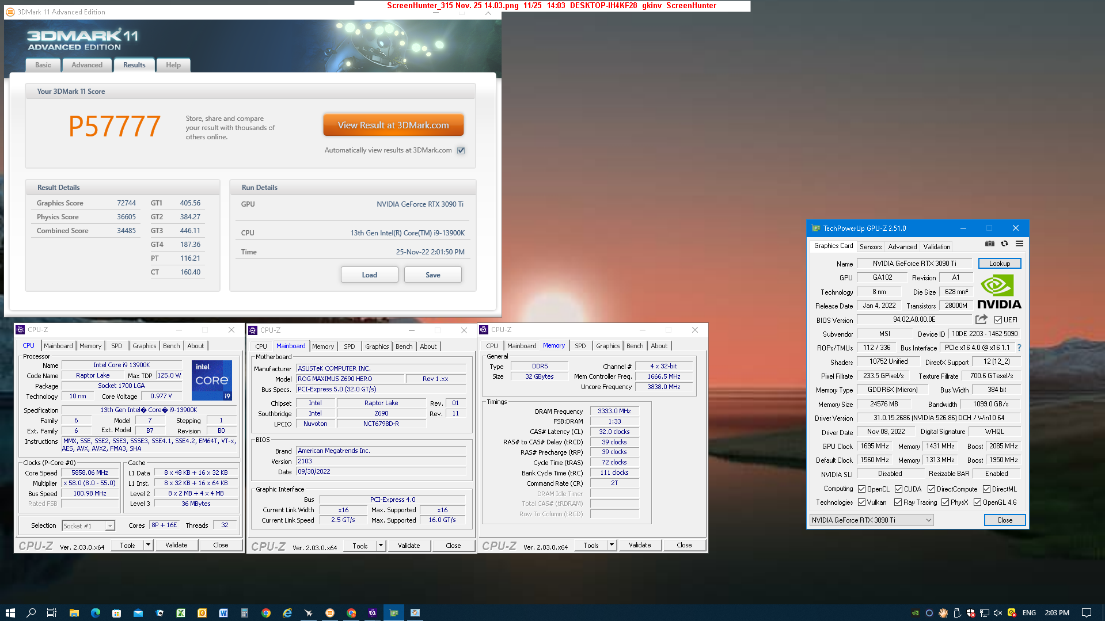Switch to GPU-Z taskbar icon
Image resolution: width=1105 pixels, height=621 pixels.
click(394, 613)
